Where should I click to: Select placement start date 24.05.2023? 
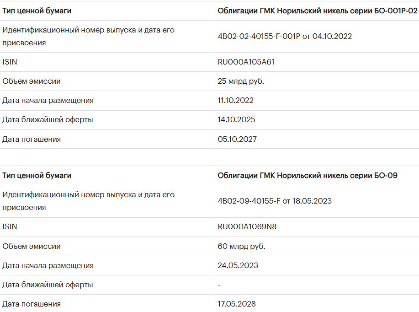click(238, 265)
